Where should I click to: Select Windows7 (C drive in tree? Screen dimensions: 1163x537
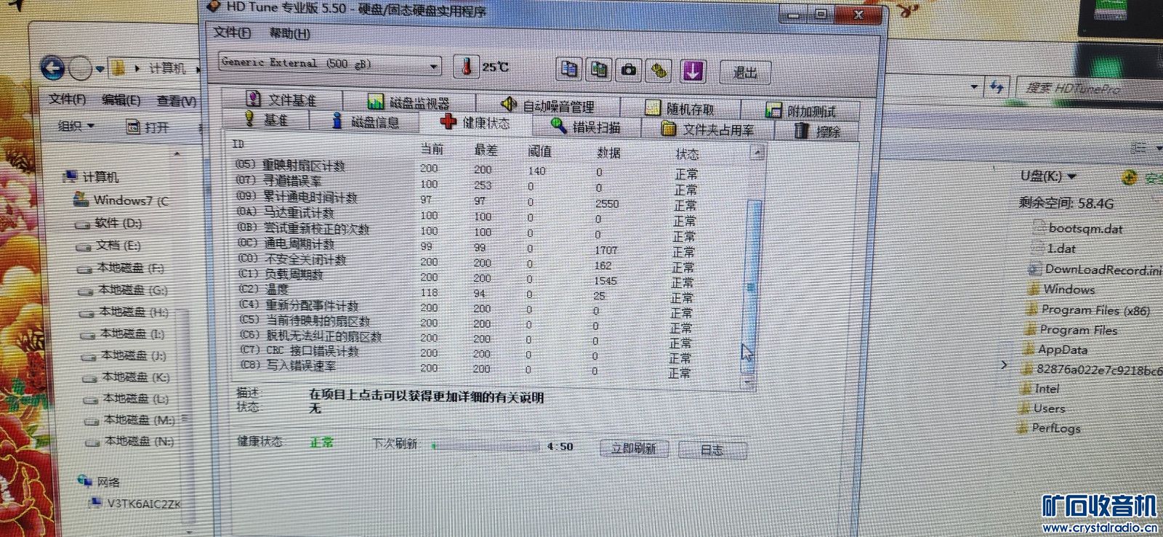pyautogui.click(x=122, y=200)
